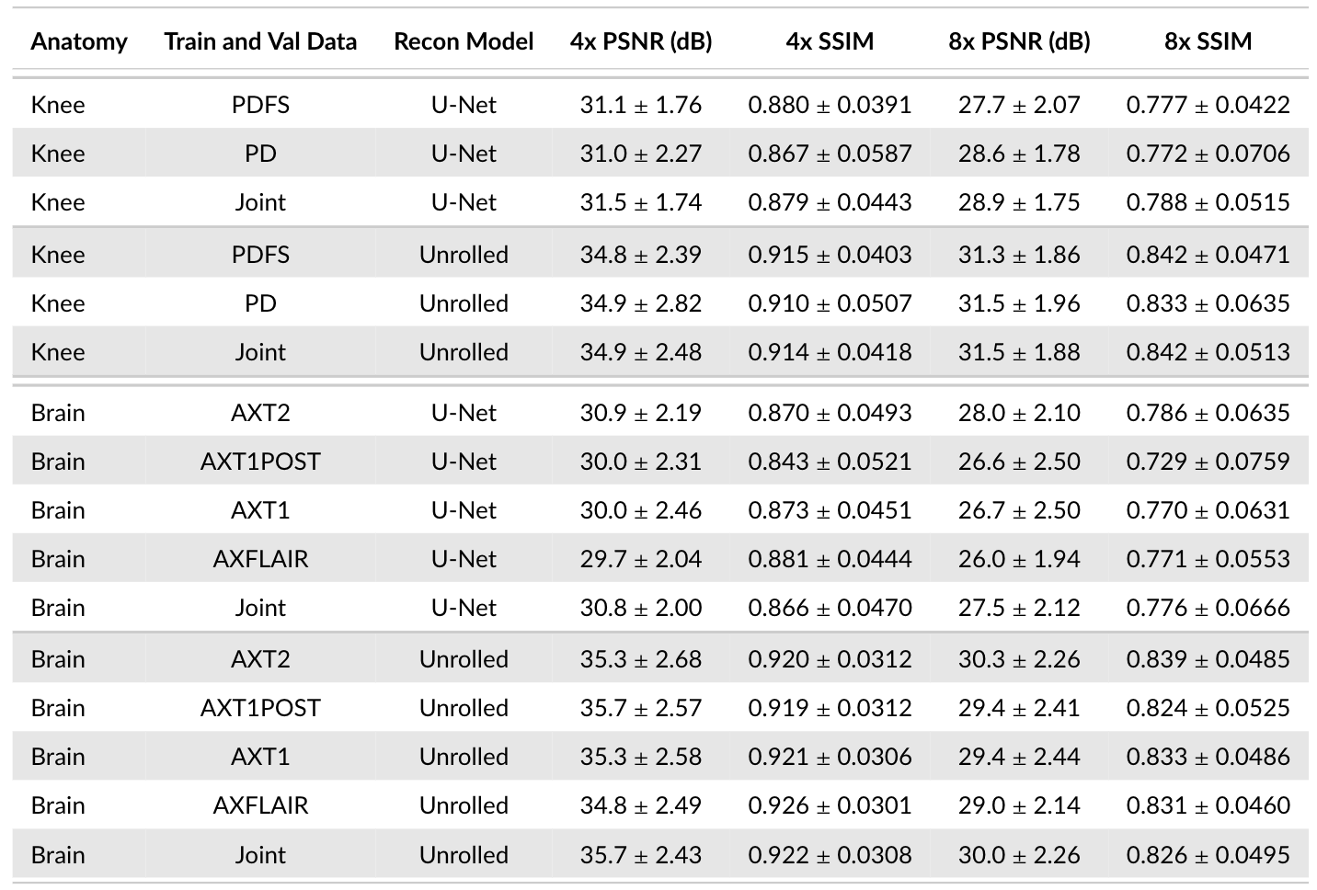The height and width of the screenshot is (890, 1317).
Task: Click the 34.8 ± 2.39 value
Action: tap(641, 255)
